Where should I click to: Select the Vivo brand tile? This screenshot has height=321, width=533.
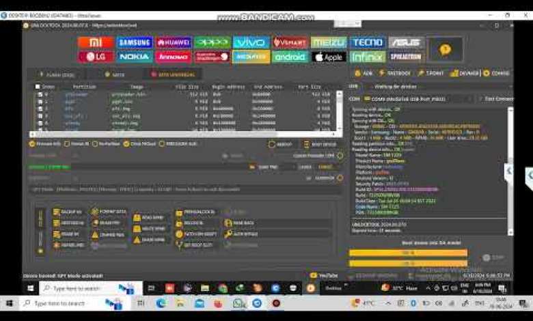pos(251,42)
